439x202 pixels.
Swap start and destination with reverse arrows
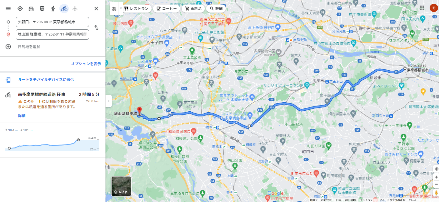point(96,28)
